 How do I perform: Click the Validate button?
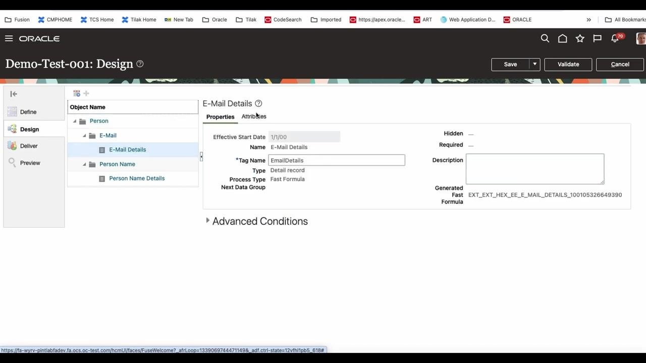(x=568, y=64)
